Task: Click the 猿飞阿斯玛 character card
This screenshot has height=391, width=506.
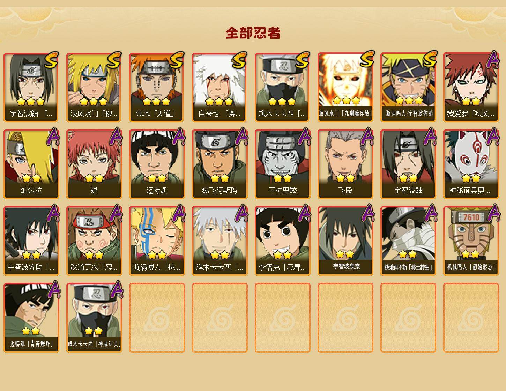Action: click(x=219, y=164)
